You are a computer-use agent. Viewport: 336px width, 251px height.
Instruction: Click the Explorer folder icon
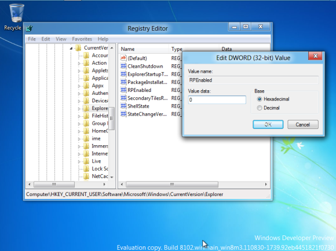coord(86,108)
